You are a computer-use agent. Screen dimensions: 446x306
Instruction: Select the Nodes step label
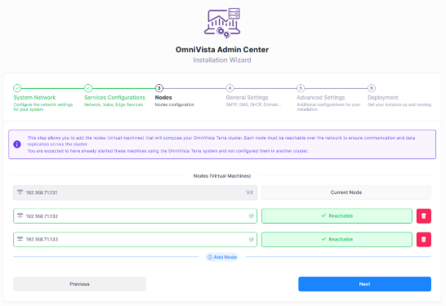point(163,97)
